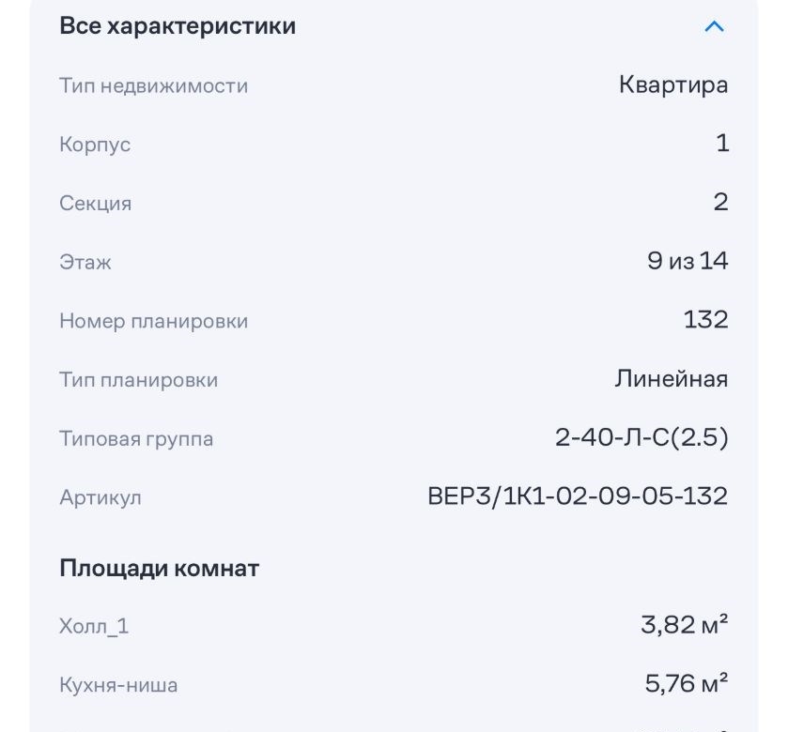Screen dimensions: 788x732
Task: Click the "Площади комнат" subheading
Action: click(x=160, y=568)
